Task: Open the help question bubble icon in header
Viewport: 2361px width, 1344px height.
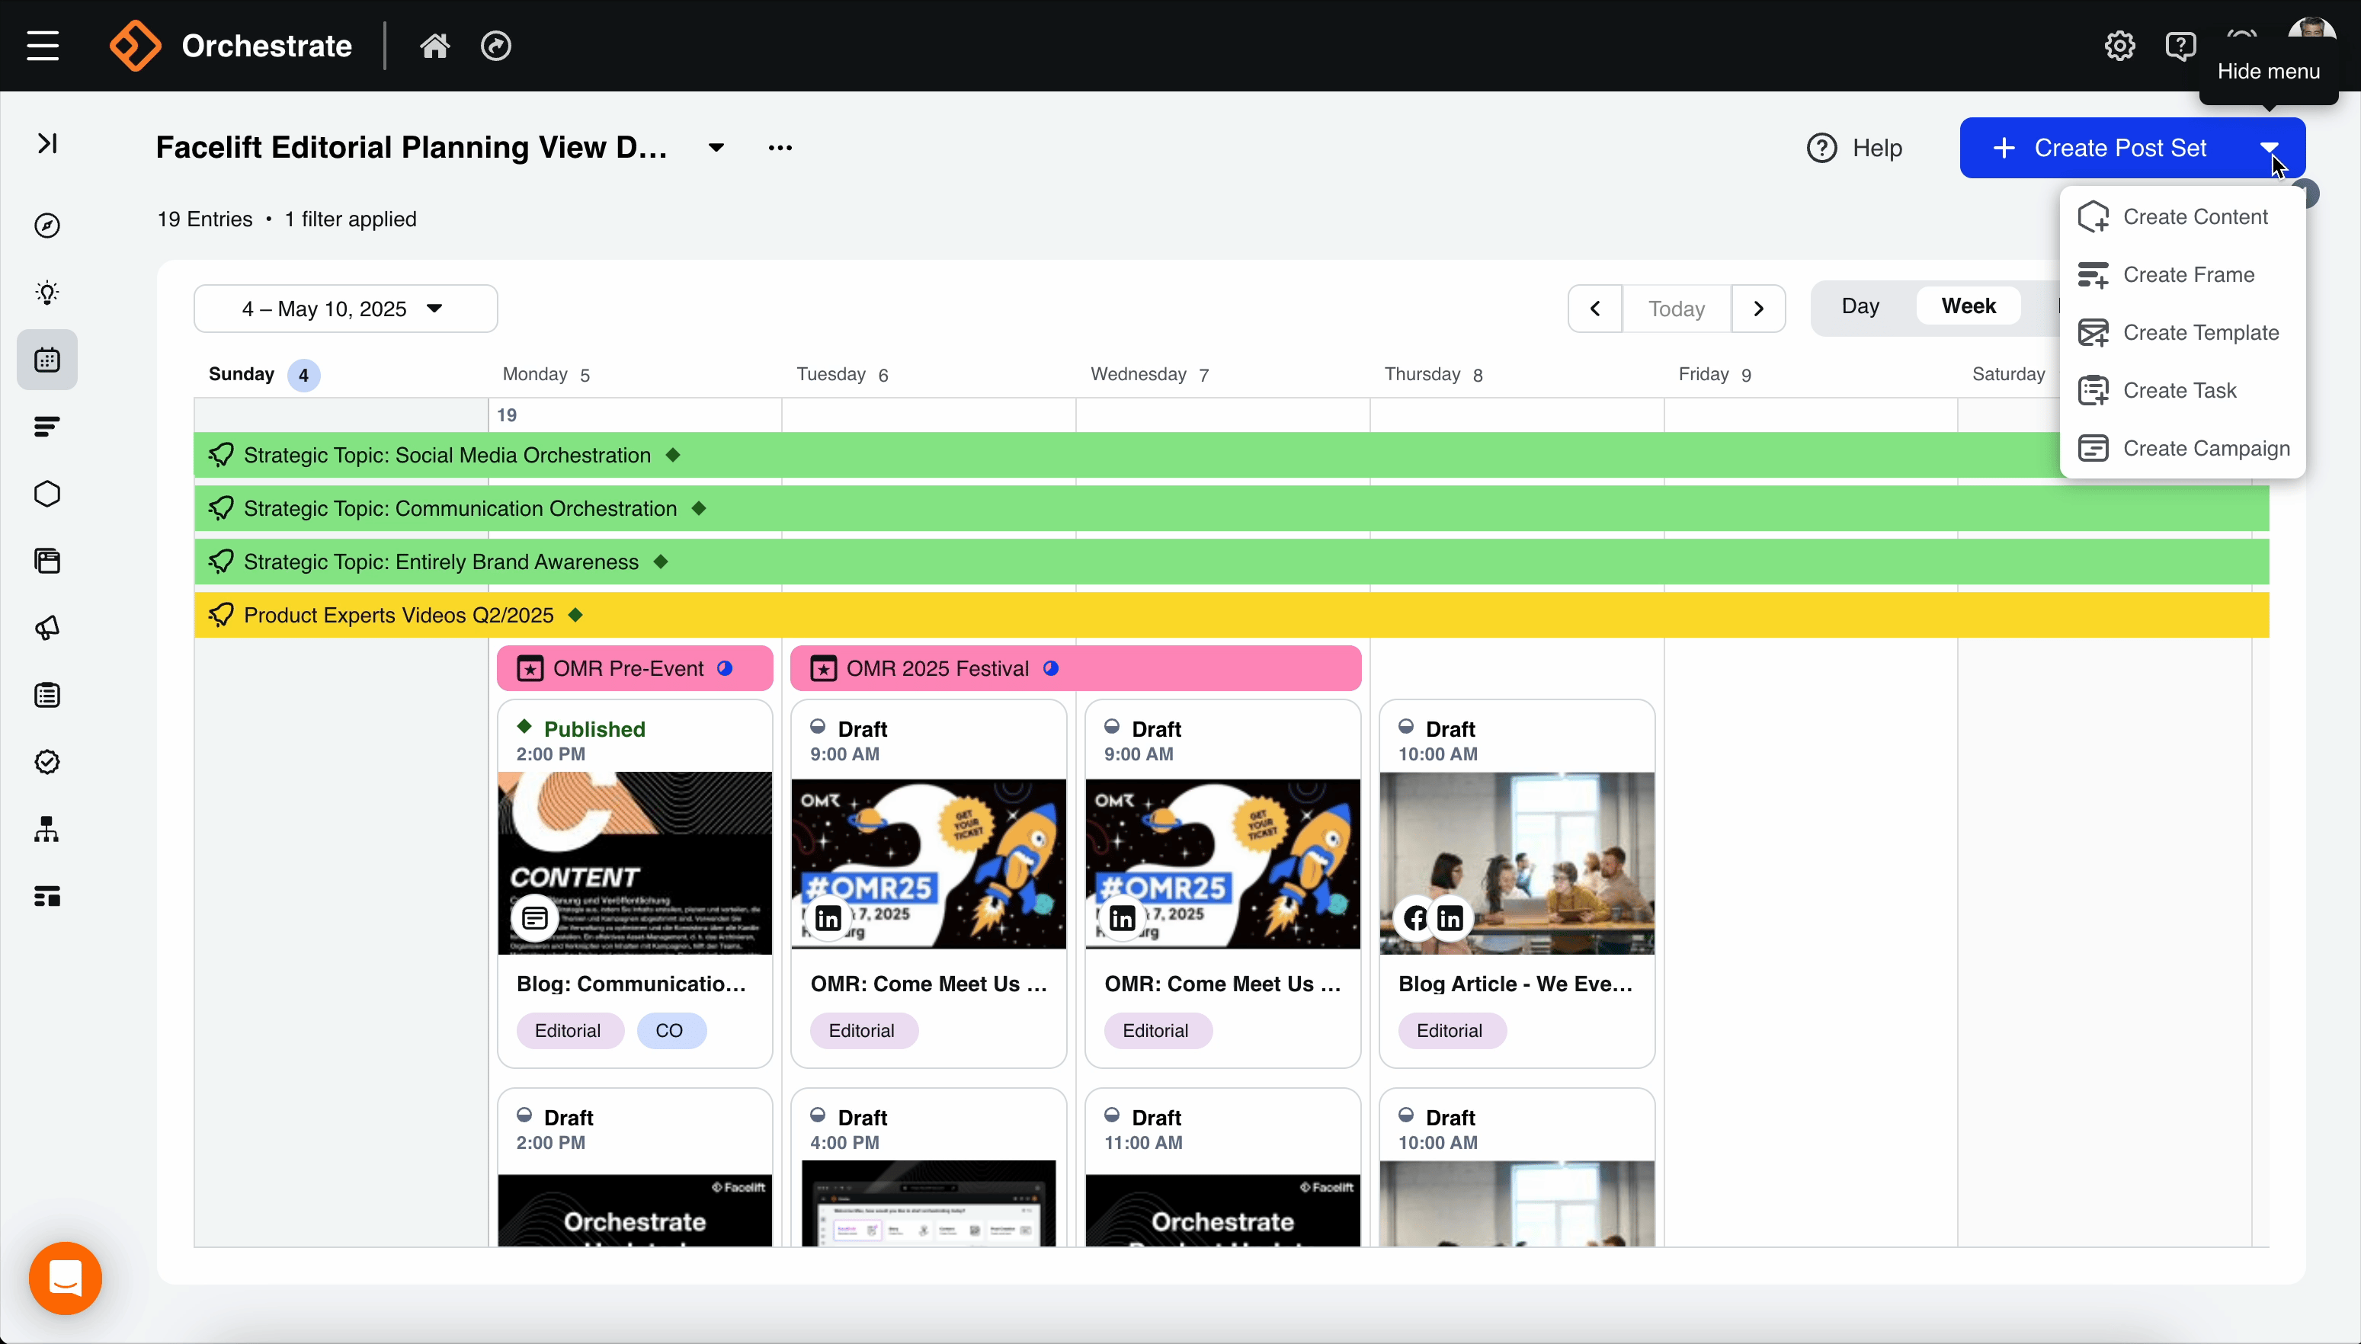Action: [2180, 45]
